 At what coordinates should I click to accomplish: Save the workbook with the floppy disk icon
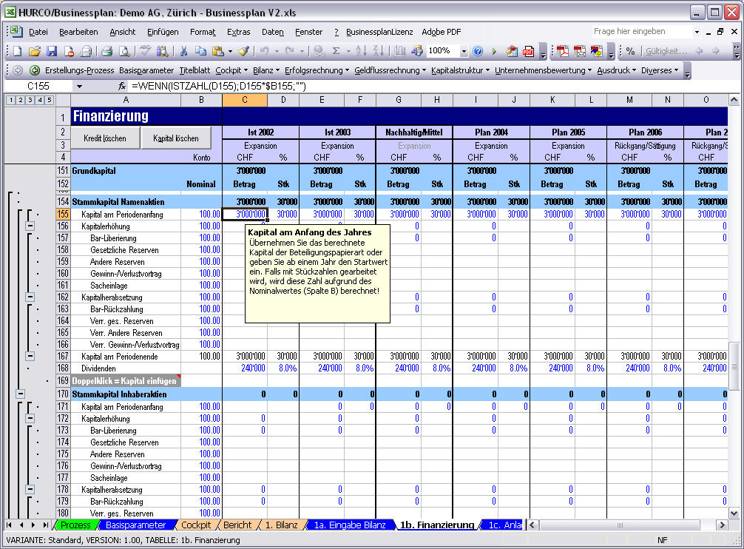[52, 51]
